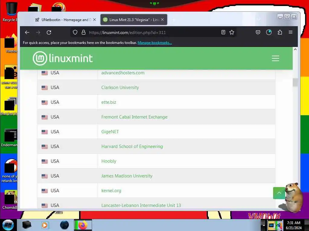This screenshot has width=309, height=231.
Task: Open the Extensions puzzle icon
Action: (x=280, y=32)
